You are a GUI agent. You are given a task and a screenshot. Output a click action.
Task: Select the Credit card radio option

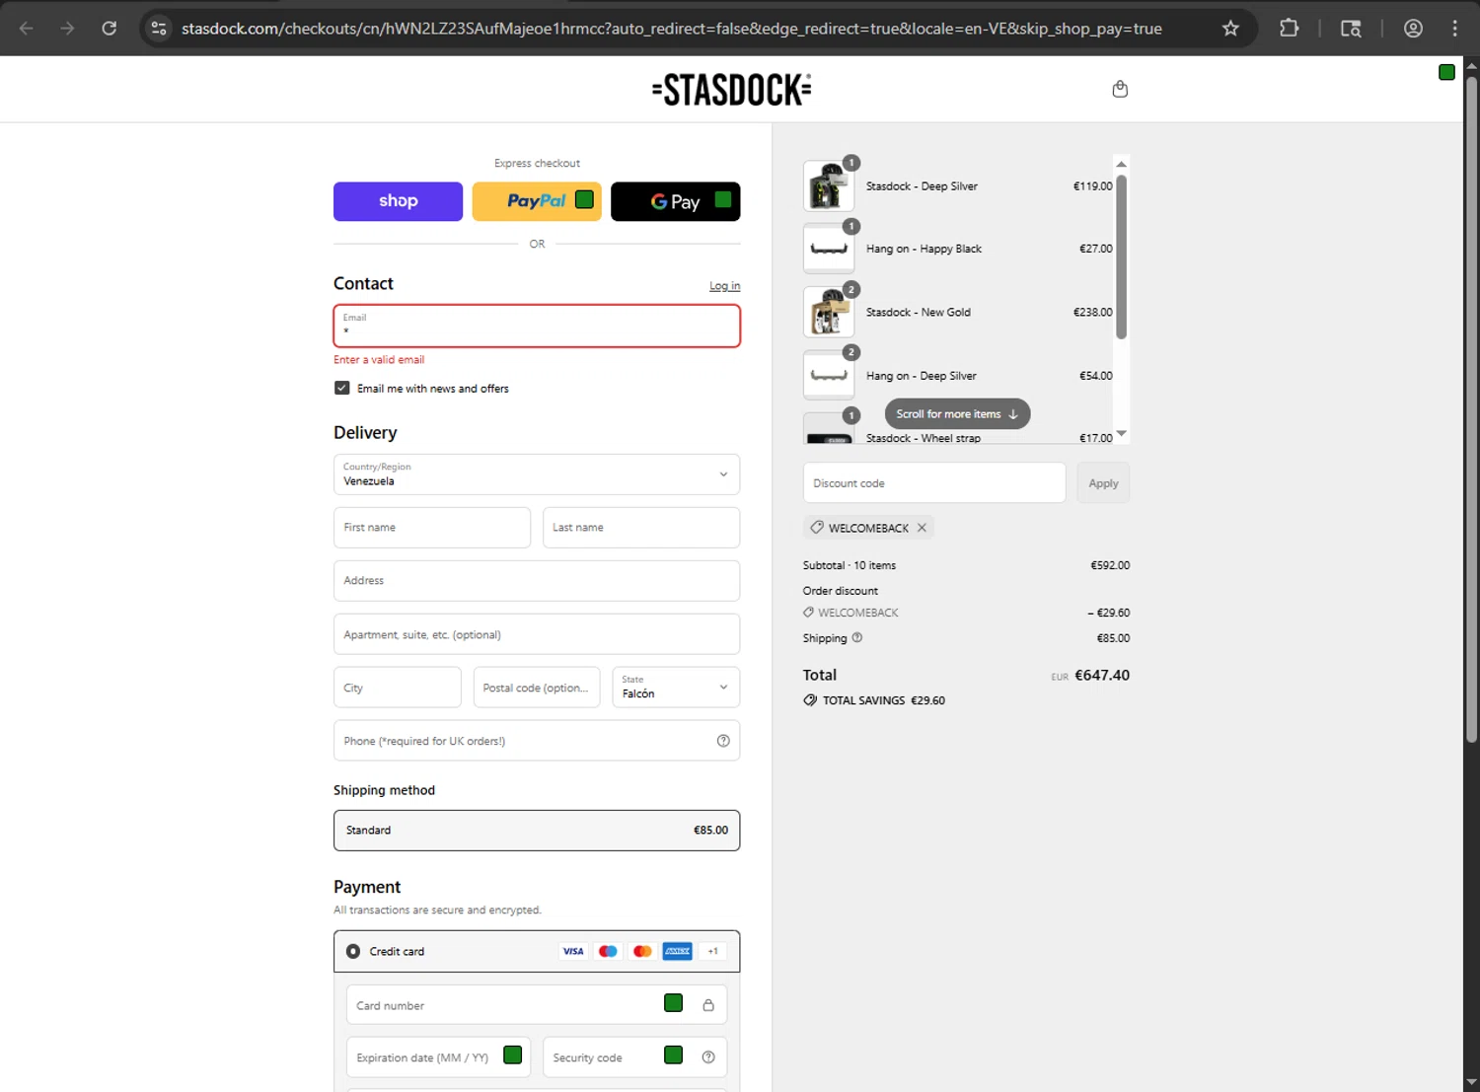[x=353, y=951]
